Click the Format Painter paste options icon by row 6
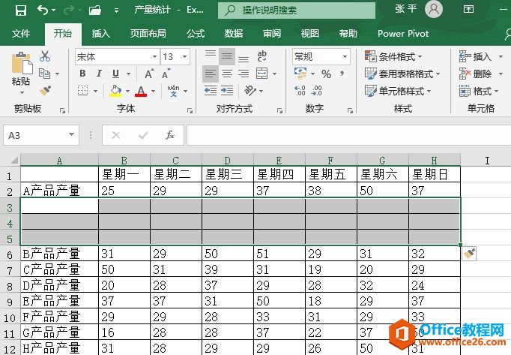Viewport: 511px width, 355px height. point(469,254)
